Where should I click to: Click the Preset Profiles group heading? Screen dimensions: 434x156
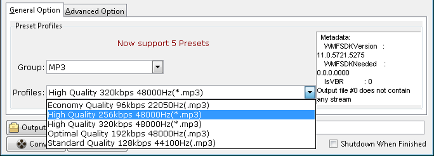point(39,26)
